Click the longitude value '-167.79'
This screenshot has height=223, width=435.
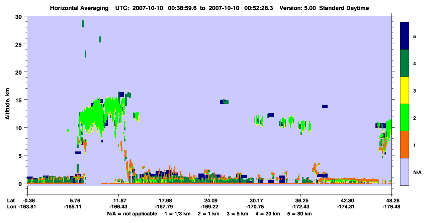[164, 207]
